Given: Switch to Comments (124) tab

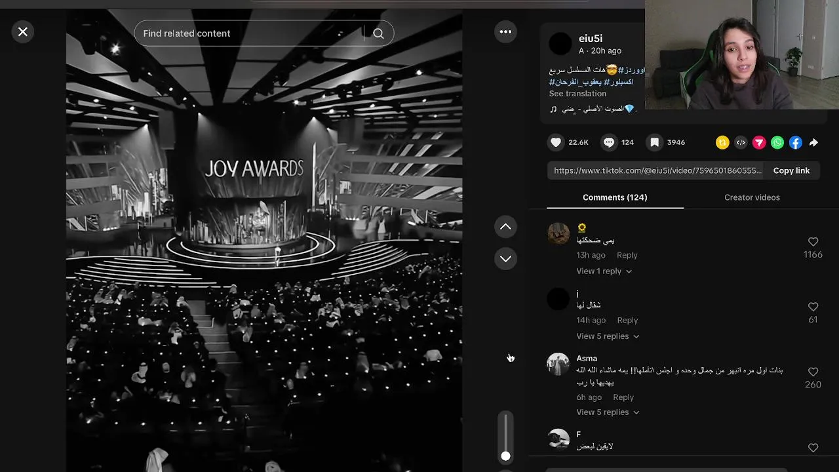Looking at the screenshot, I should point(615,197).
